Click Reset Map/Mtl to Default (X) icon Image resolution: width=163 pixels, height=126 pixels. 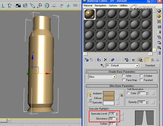[x=105, y=60]
